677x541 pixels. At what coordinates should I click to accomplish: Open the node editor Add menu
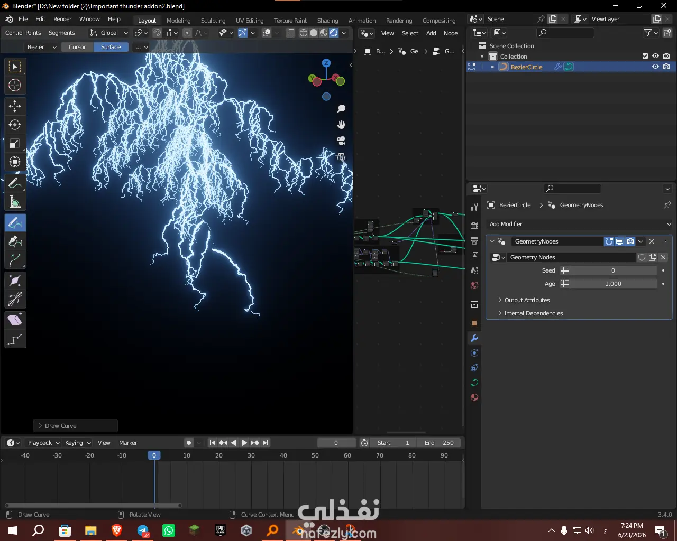click(431, 33)
